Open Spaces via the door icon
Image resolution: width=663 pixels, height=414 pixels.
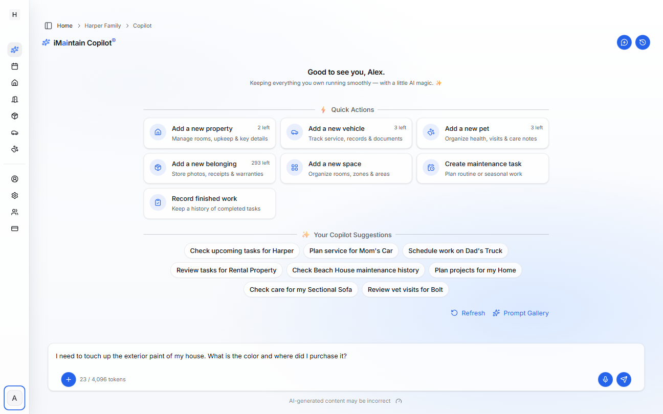pyautogui.click(x=14, y=99)
